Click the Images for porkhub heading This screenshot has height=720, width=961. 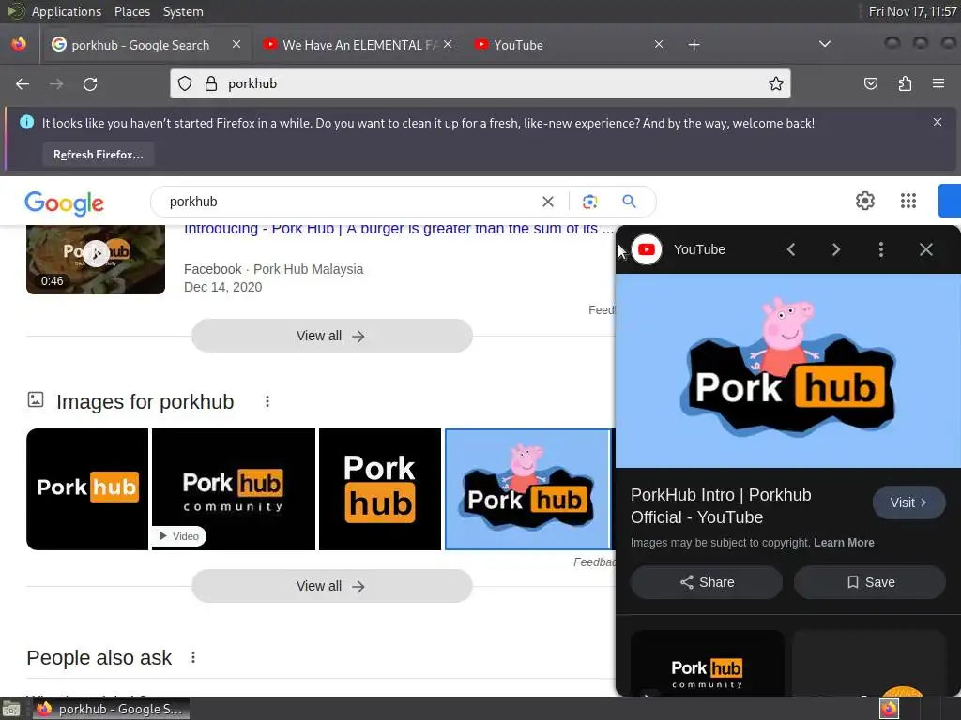coord(145,401)
